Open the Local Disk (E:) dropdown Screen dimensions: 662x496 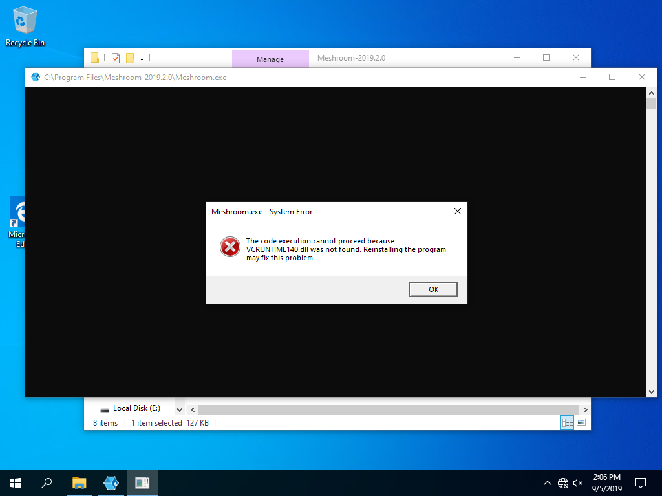(179, 408)
